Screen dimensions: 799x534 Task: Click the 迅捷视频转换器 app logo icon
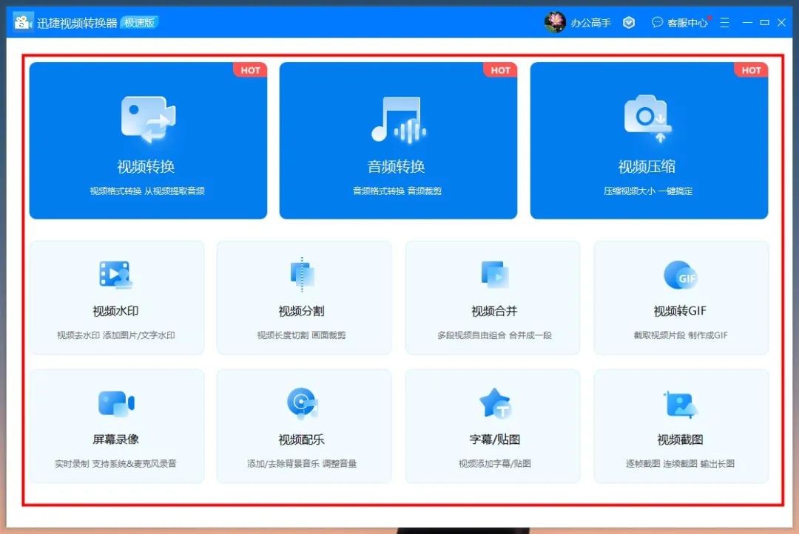pos(23,22)
